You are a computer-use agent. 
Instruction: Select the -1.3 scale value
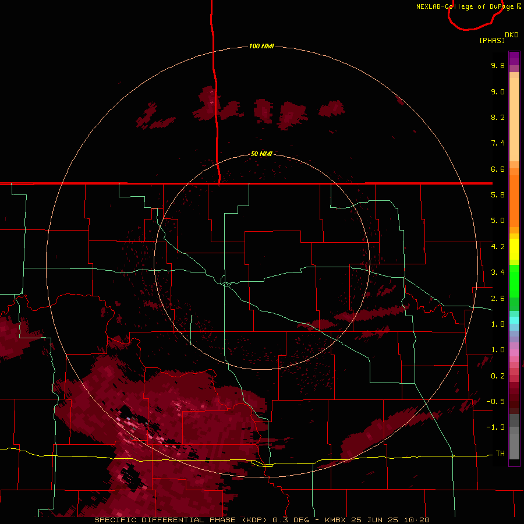[495, 427]
